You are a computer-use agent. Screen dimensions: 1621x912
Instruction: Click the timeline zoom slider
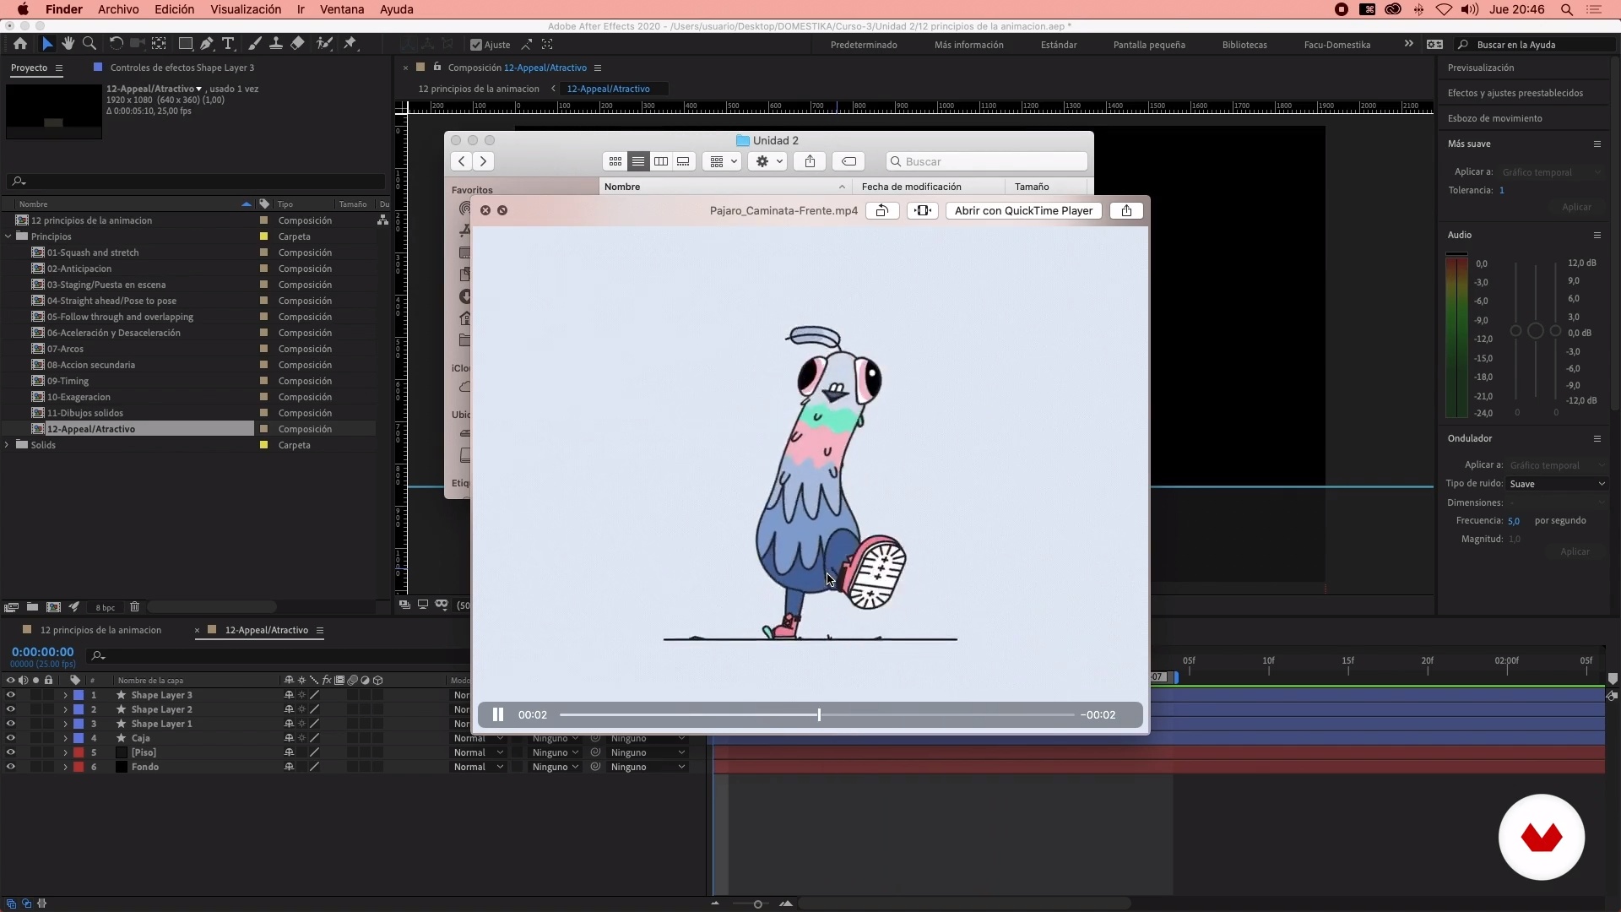[757, 904]
